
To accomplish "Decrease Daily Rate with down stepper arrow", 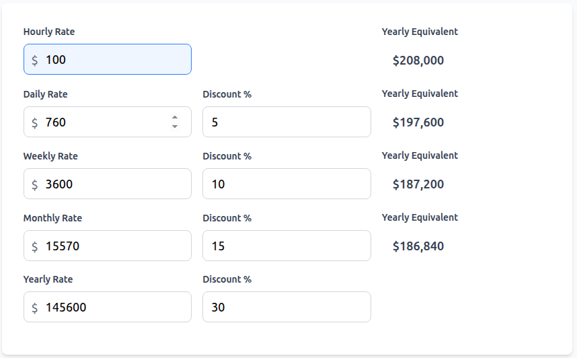I will (175, 127).
